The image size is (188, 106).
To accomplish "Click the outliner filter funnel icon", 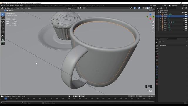I will click(182, 8).
